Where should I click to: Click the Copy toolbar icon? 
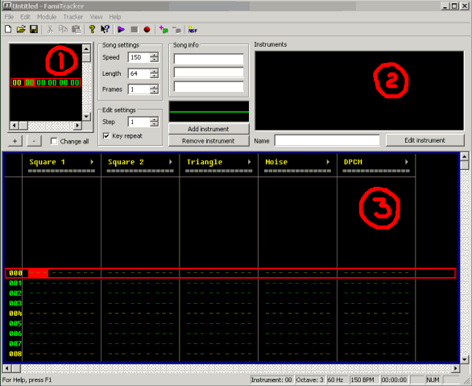pos(63,29)
